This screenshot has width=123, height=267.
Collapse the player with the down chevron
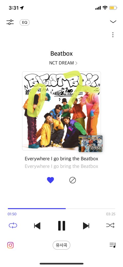coord(113,22)
